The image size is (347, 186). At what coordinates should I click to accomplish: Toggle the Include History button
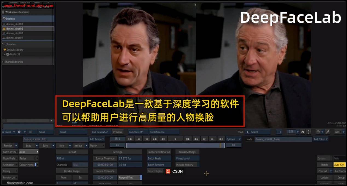click(187, 165)
